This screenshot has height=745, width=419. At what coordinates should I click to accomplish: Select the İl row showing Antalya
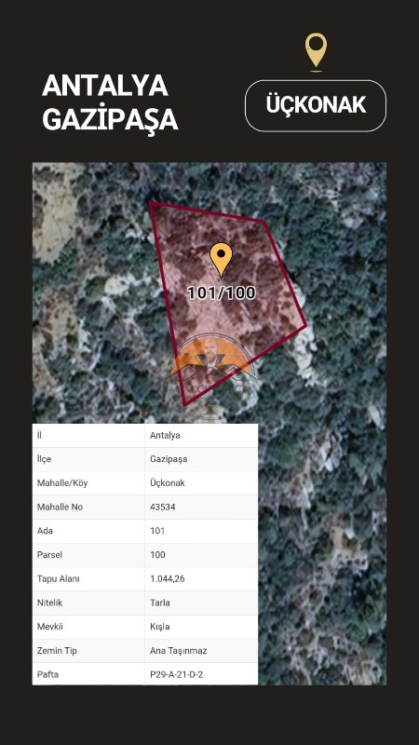(x=145, y=435)
